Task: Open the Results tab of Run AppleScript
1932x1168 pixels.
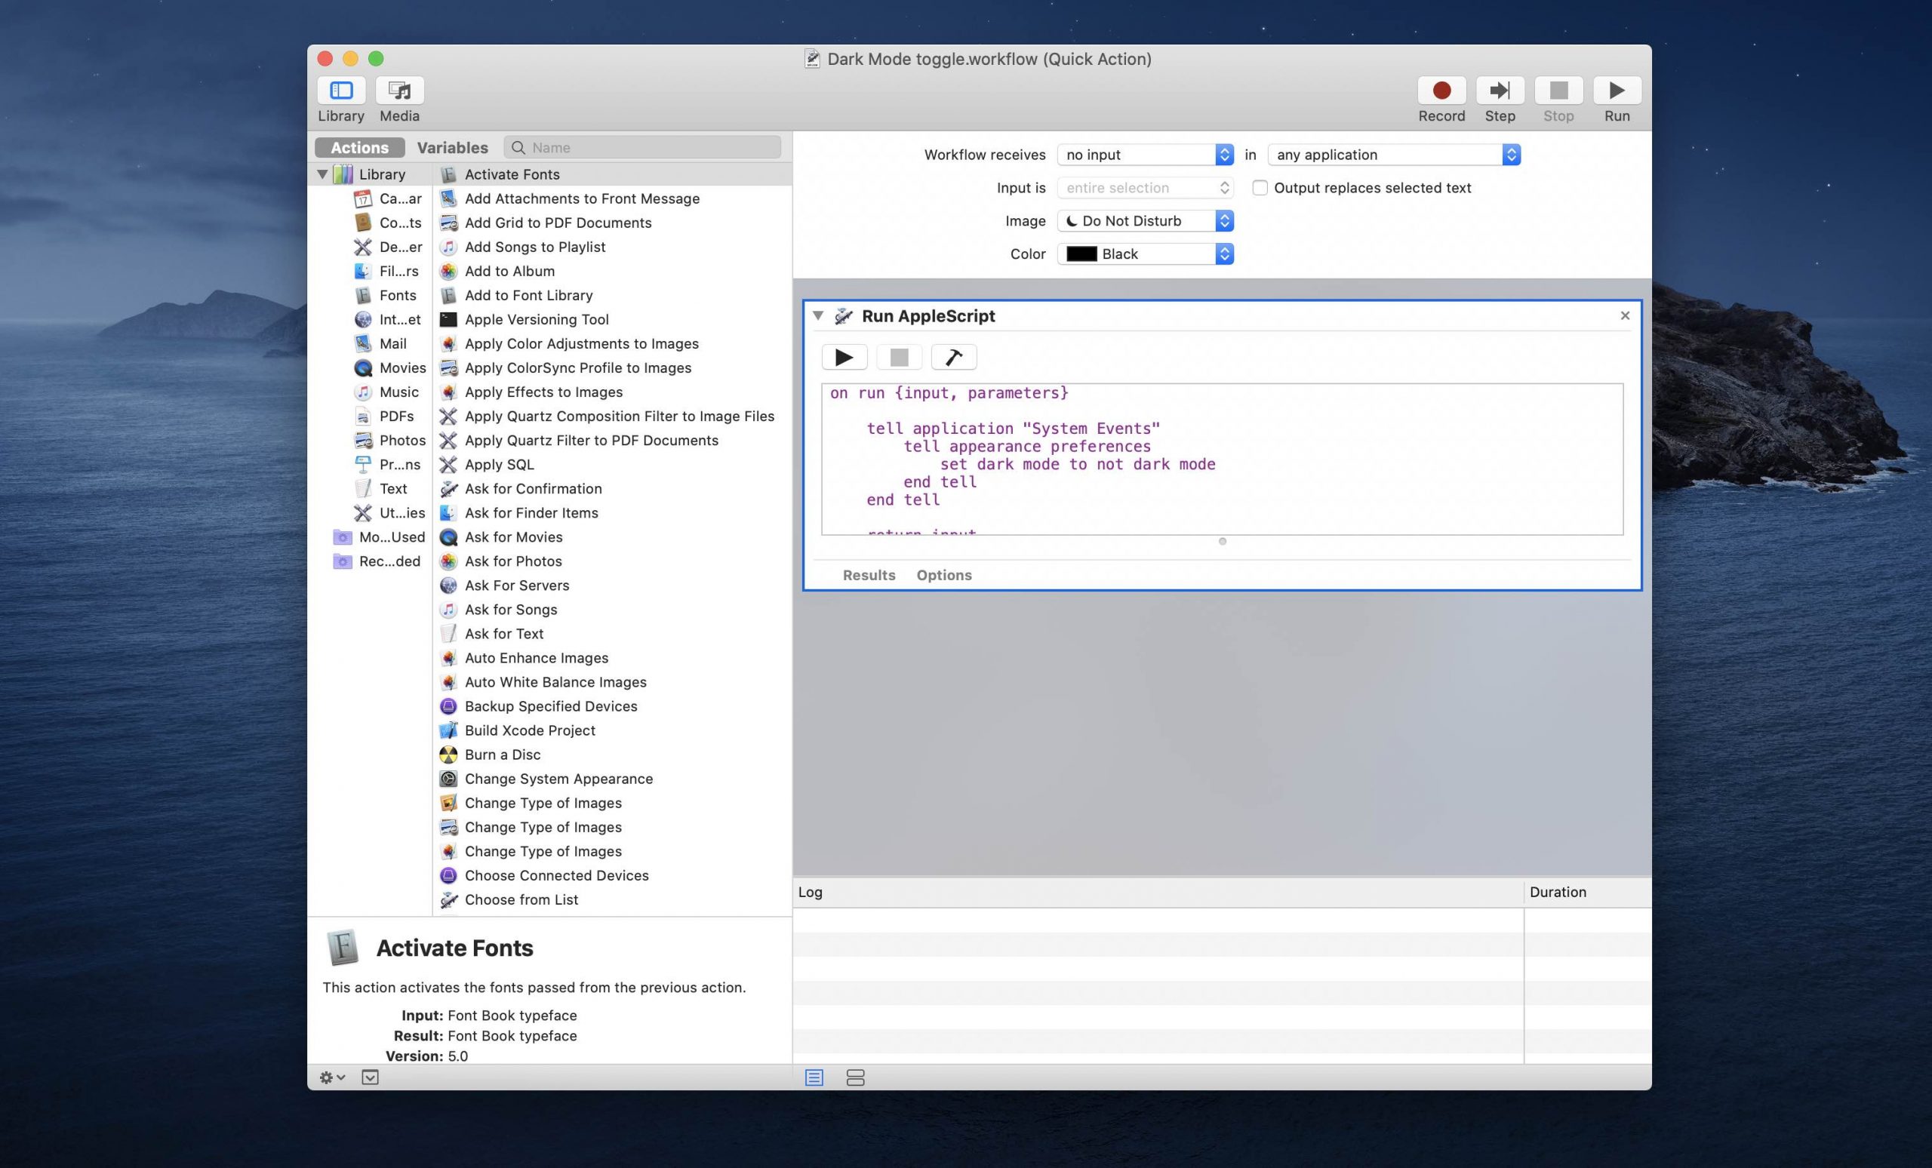Action: pos(869,575)
